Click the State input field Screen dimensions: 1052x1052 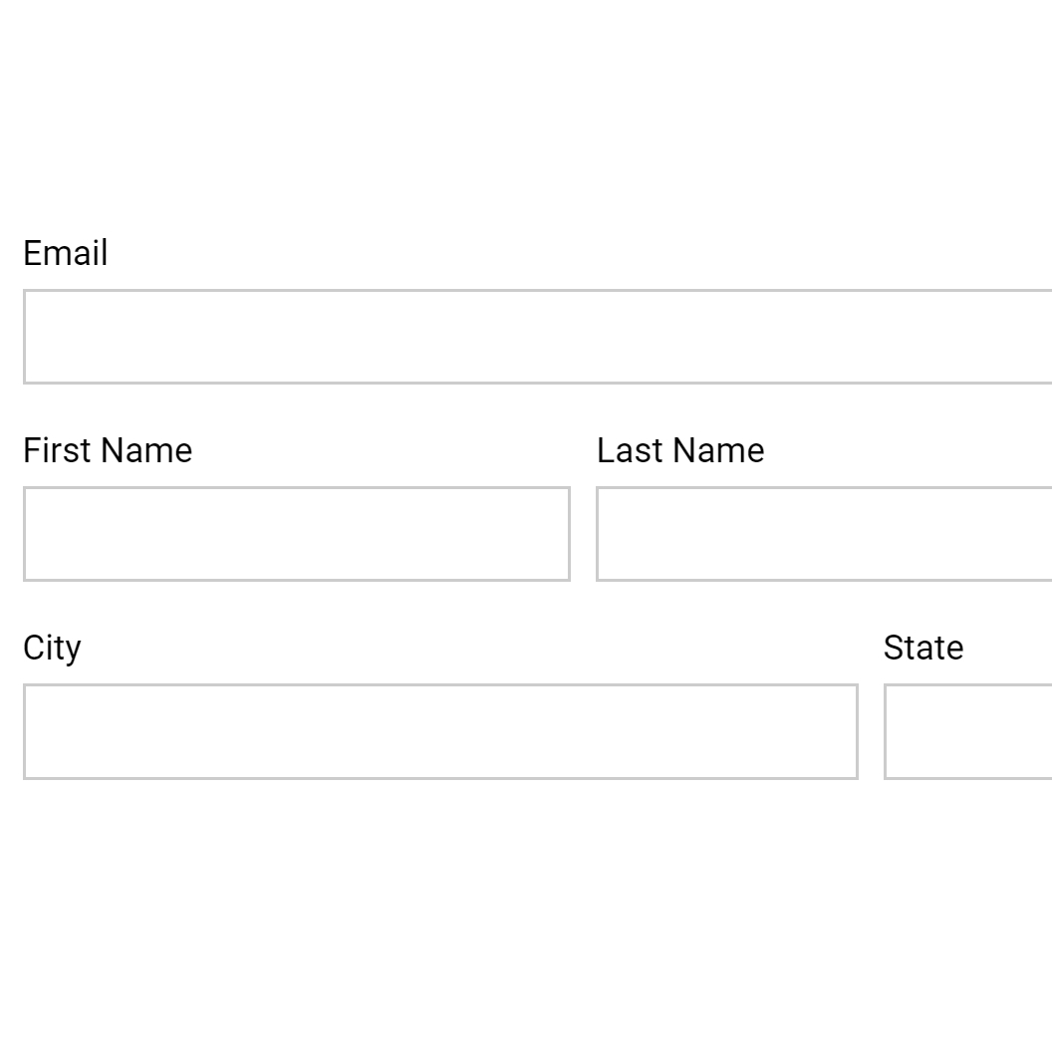click(x=967, y=731)
